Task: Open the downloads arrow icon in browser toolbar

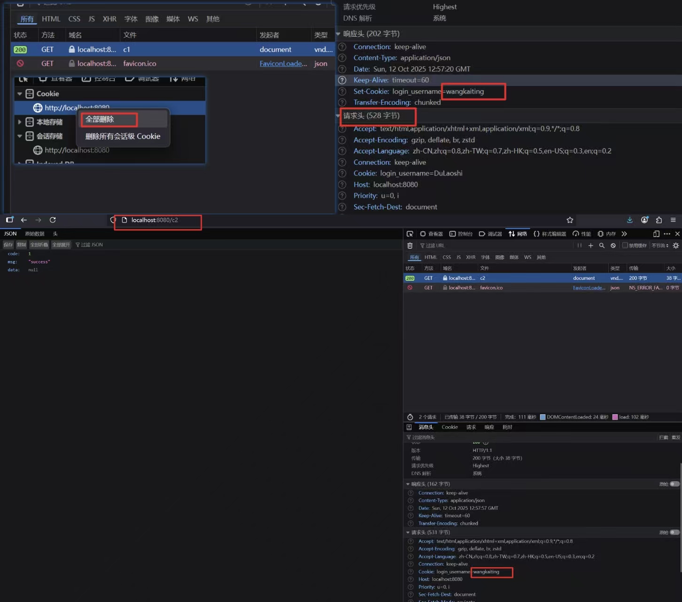Action: point(630,220)
